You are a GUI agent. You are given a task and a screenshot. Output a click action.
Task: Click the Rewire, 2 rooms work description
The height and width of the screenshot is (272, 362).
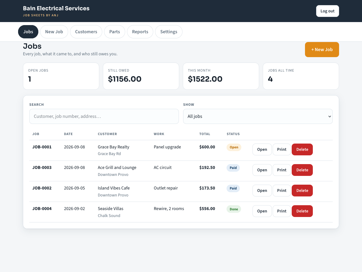point(169,209)
